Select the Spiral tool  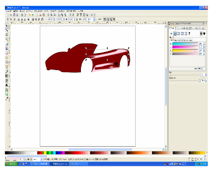tap(6, 62)
